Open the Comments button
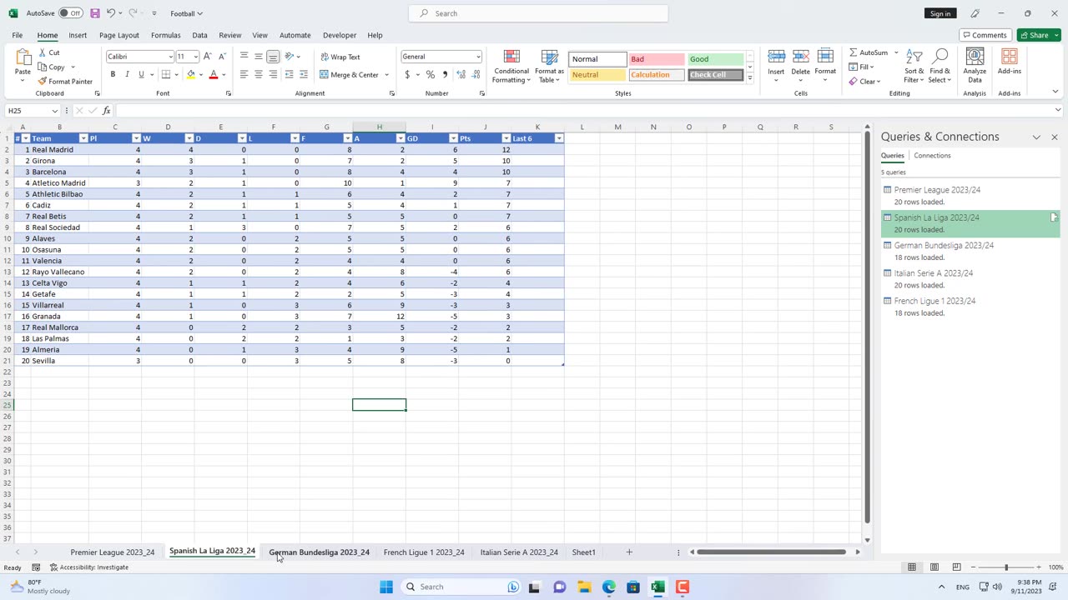 [985, 35]
